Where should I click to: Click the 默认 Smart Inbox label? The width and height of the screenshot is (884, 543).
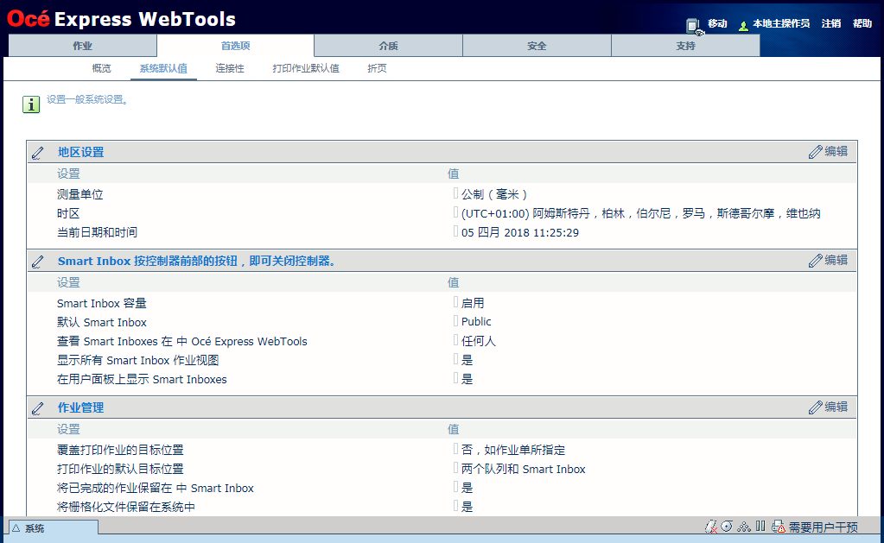pos(101,322)
